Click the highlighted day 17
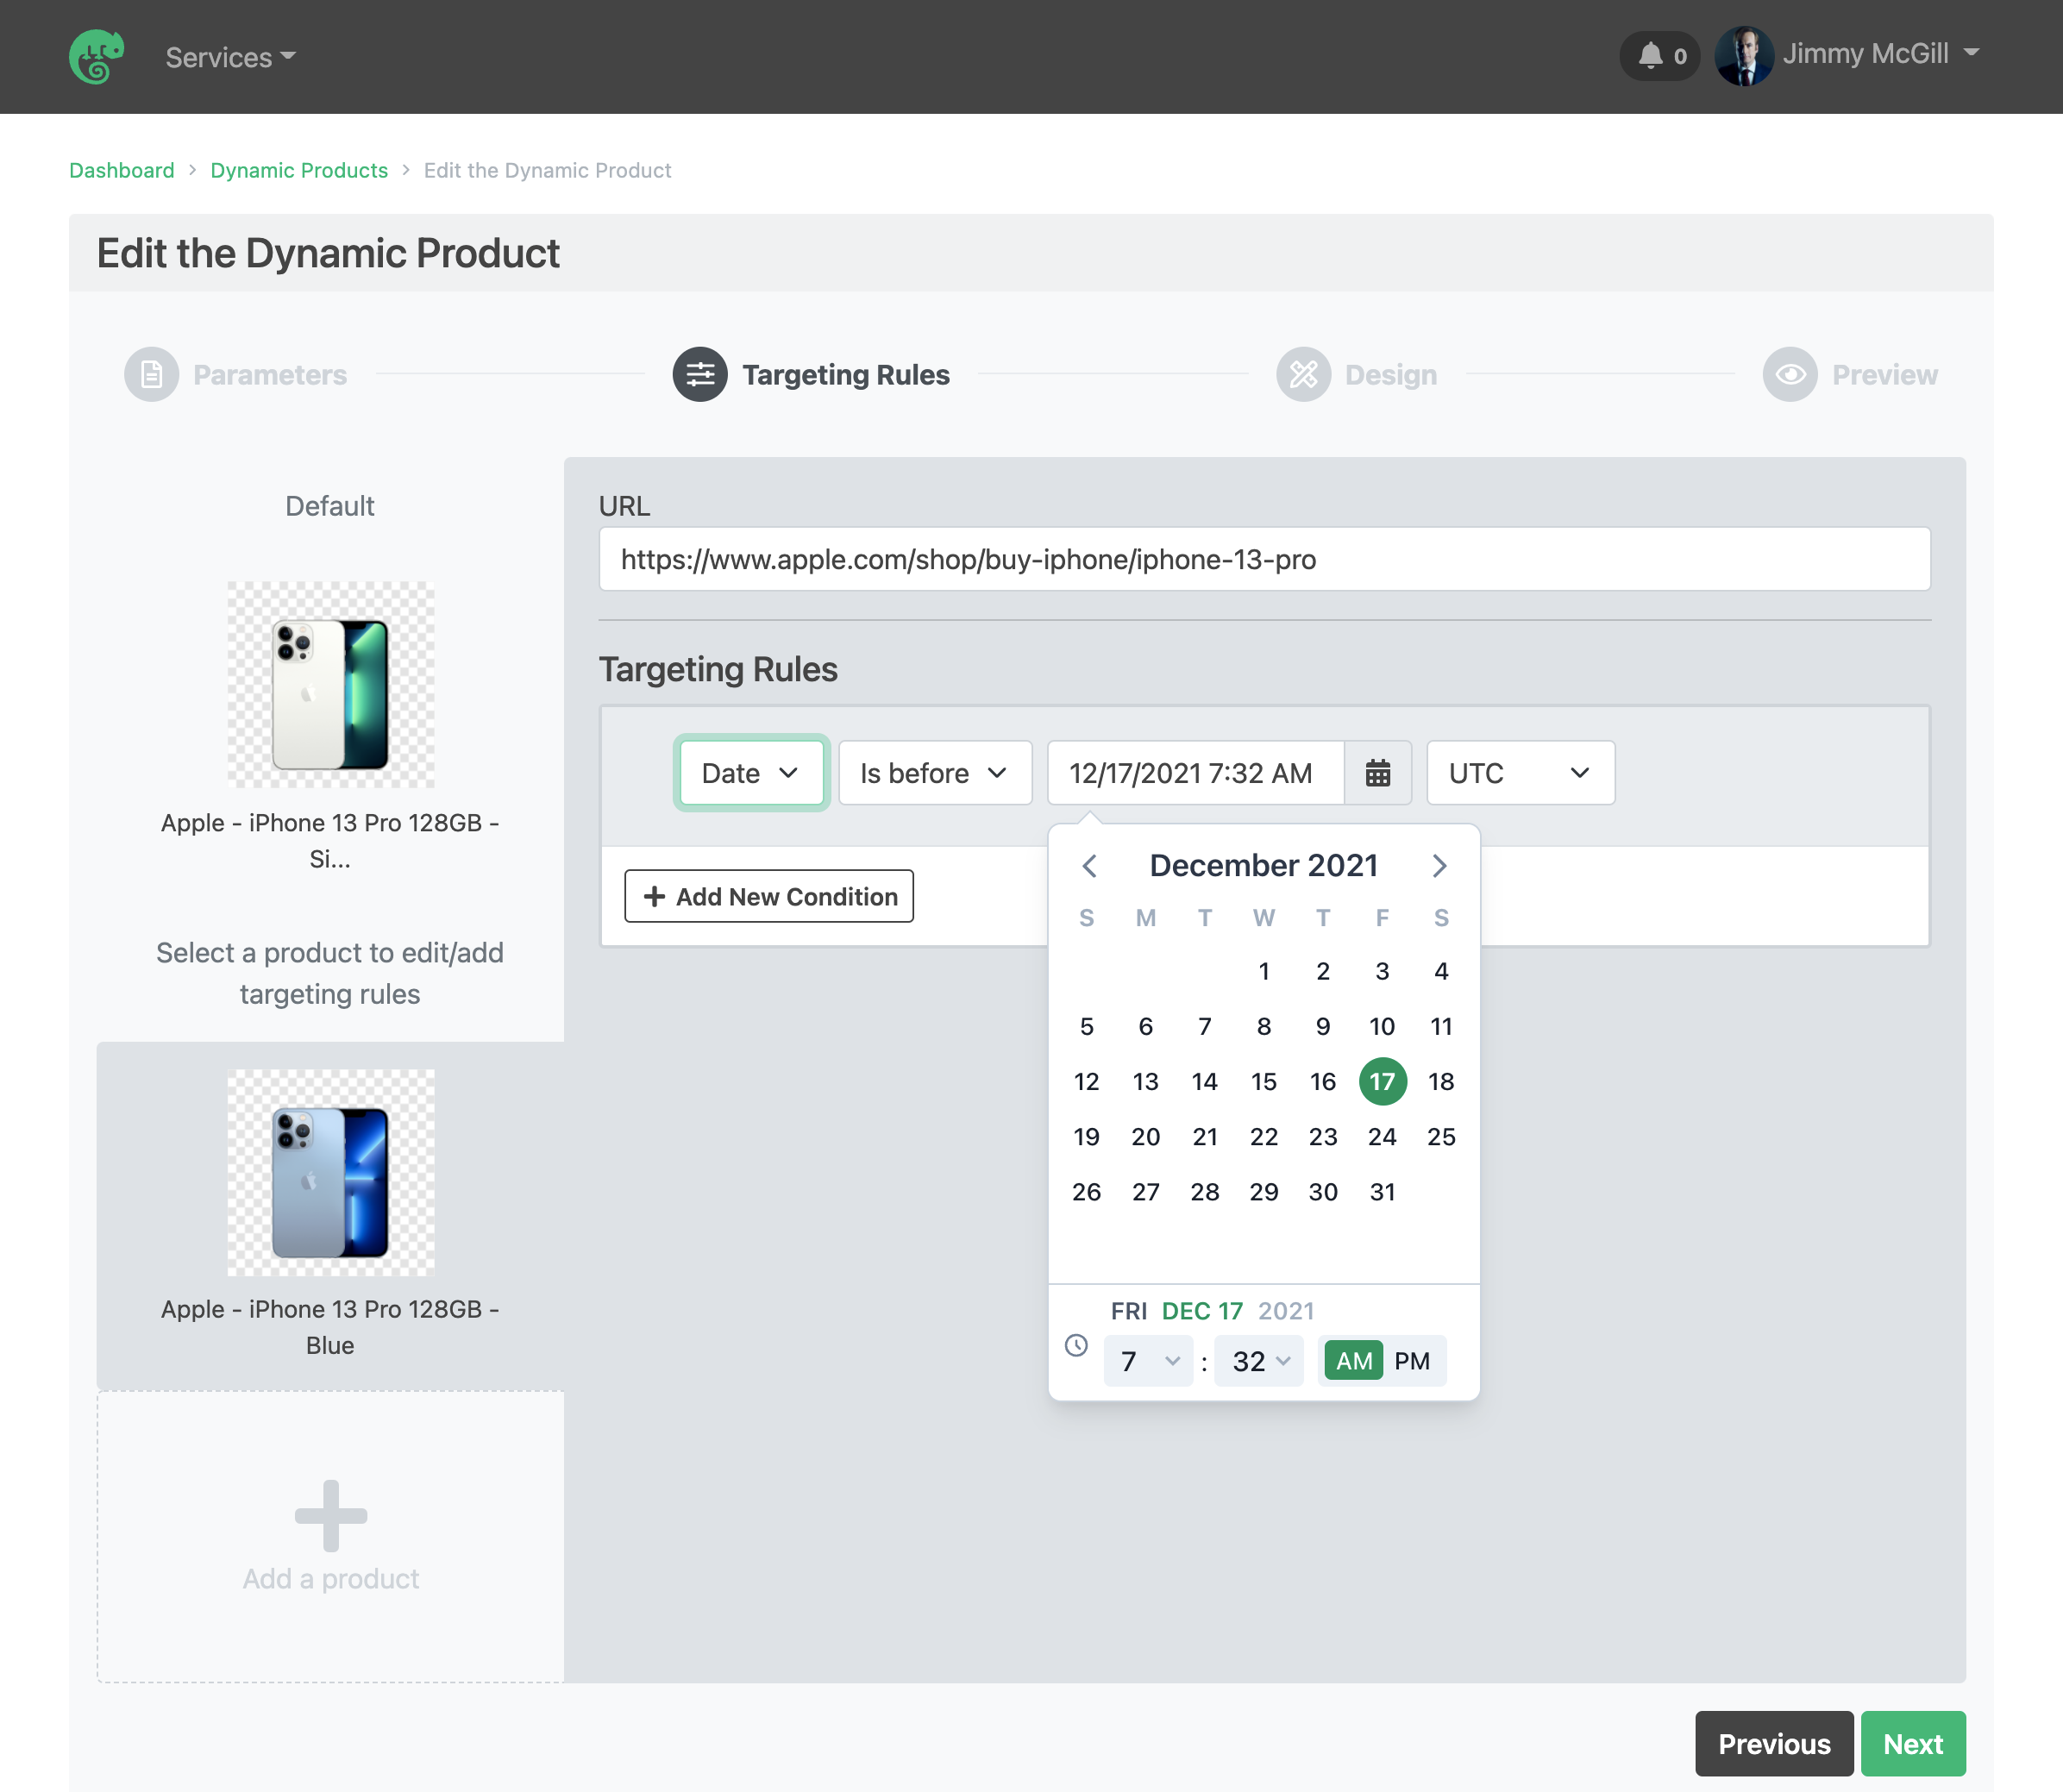2063x1792 pixels. [x=1382, y=1081]
